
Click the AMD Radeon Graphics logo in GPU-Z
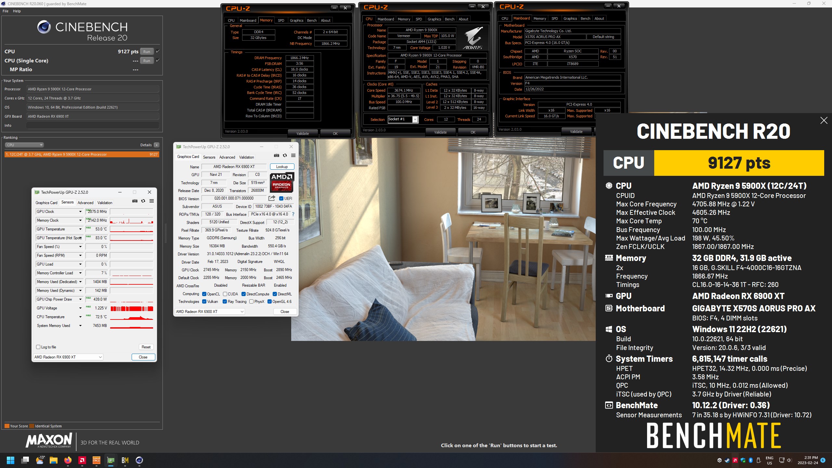(x=281, y=182)
